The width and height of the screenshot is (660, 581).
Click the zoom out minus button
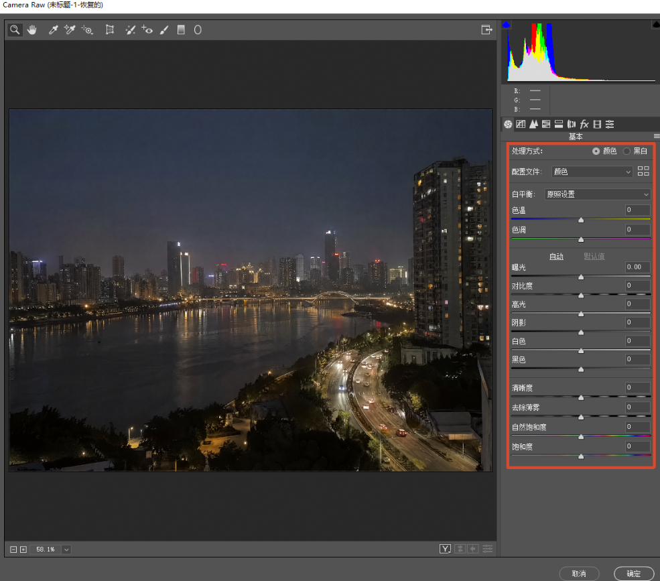[13, 550]
